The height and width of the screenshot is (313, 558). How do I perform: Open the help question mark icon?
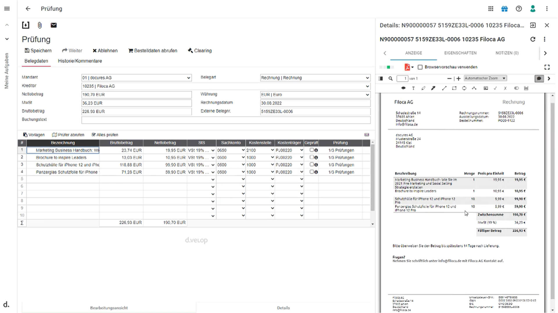[x=519, y=9]
